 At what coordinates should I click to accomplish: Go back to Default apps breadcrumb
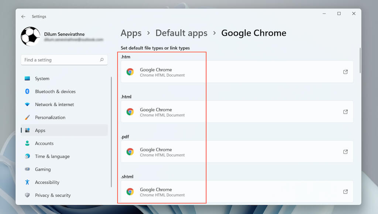(x=181, y=33)
